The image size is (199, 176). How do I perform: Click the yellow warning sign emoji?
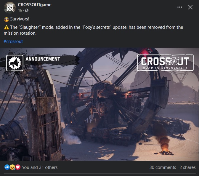[x=6, y=27]
